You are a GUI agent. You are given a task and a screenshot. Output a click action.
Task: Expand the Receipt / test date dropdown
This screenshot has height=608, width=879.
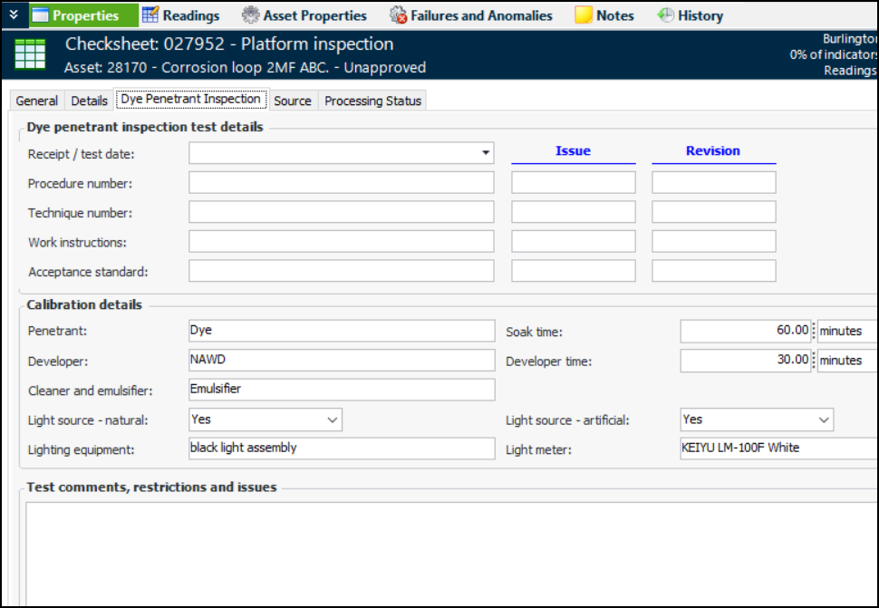487,153
